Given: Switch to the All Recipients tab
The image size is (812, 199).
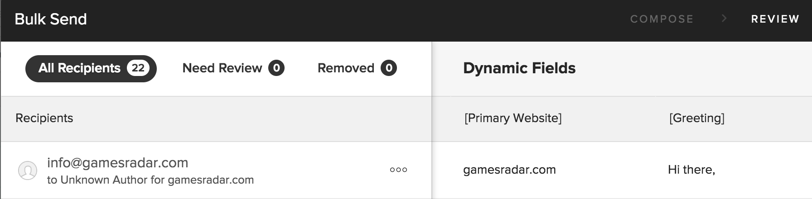Looking at the screenshot, I should 91,69.
